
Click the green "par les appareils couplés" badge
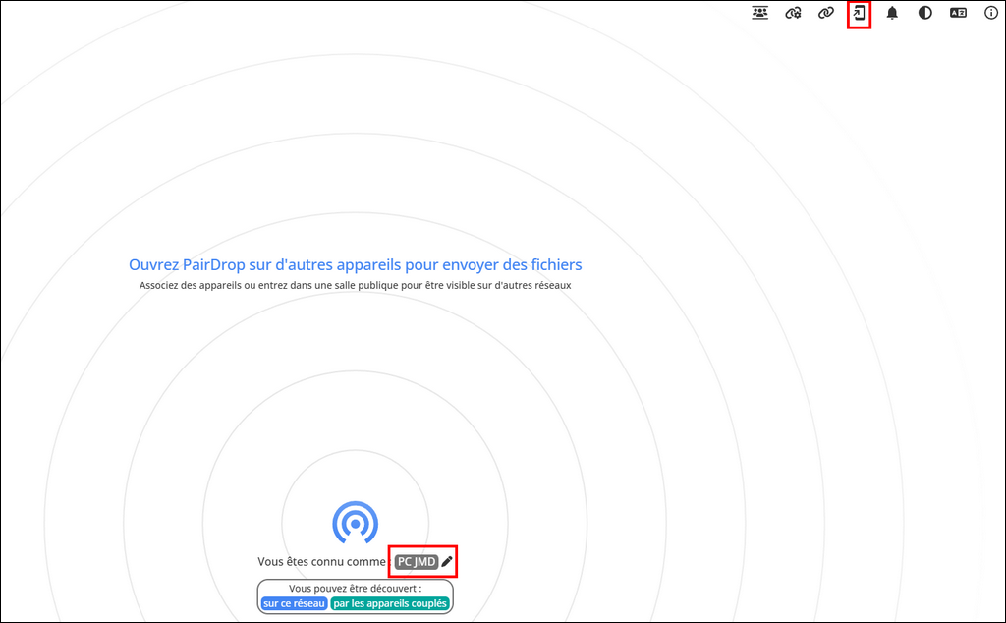click(x=390, y=603)
